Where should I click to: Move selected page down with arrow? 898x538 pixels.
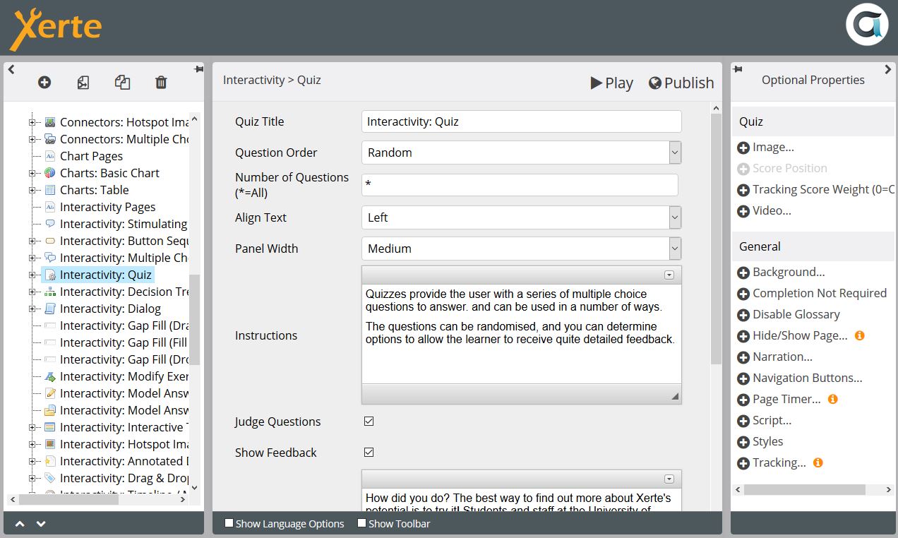[41, 524]
